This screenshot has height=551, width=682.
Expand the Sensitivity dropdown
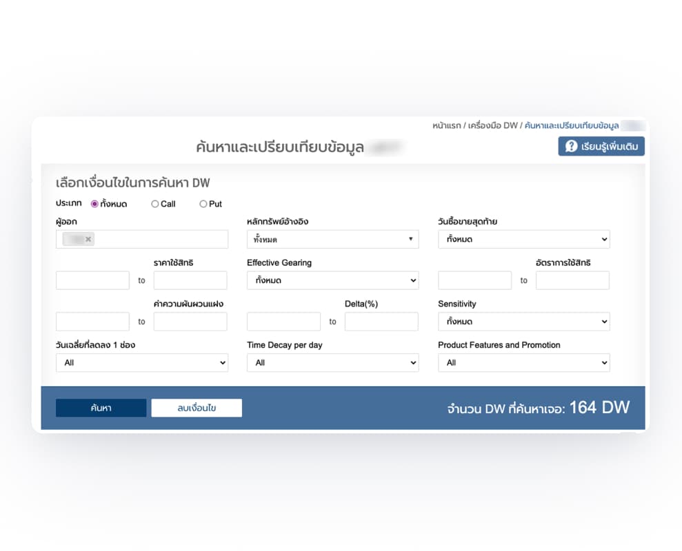coord(523,322)
